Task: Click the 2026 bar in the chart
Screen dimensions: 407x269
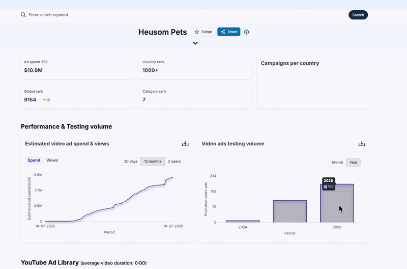Action: click(337, 203)
